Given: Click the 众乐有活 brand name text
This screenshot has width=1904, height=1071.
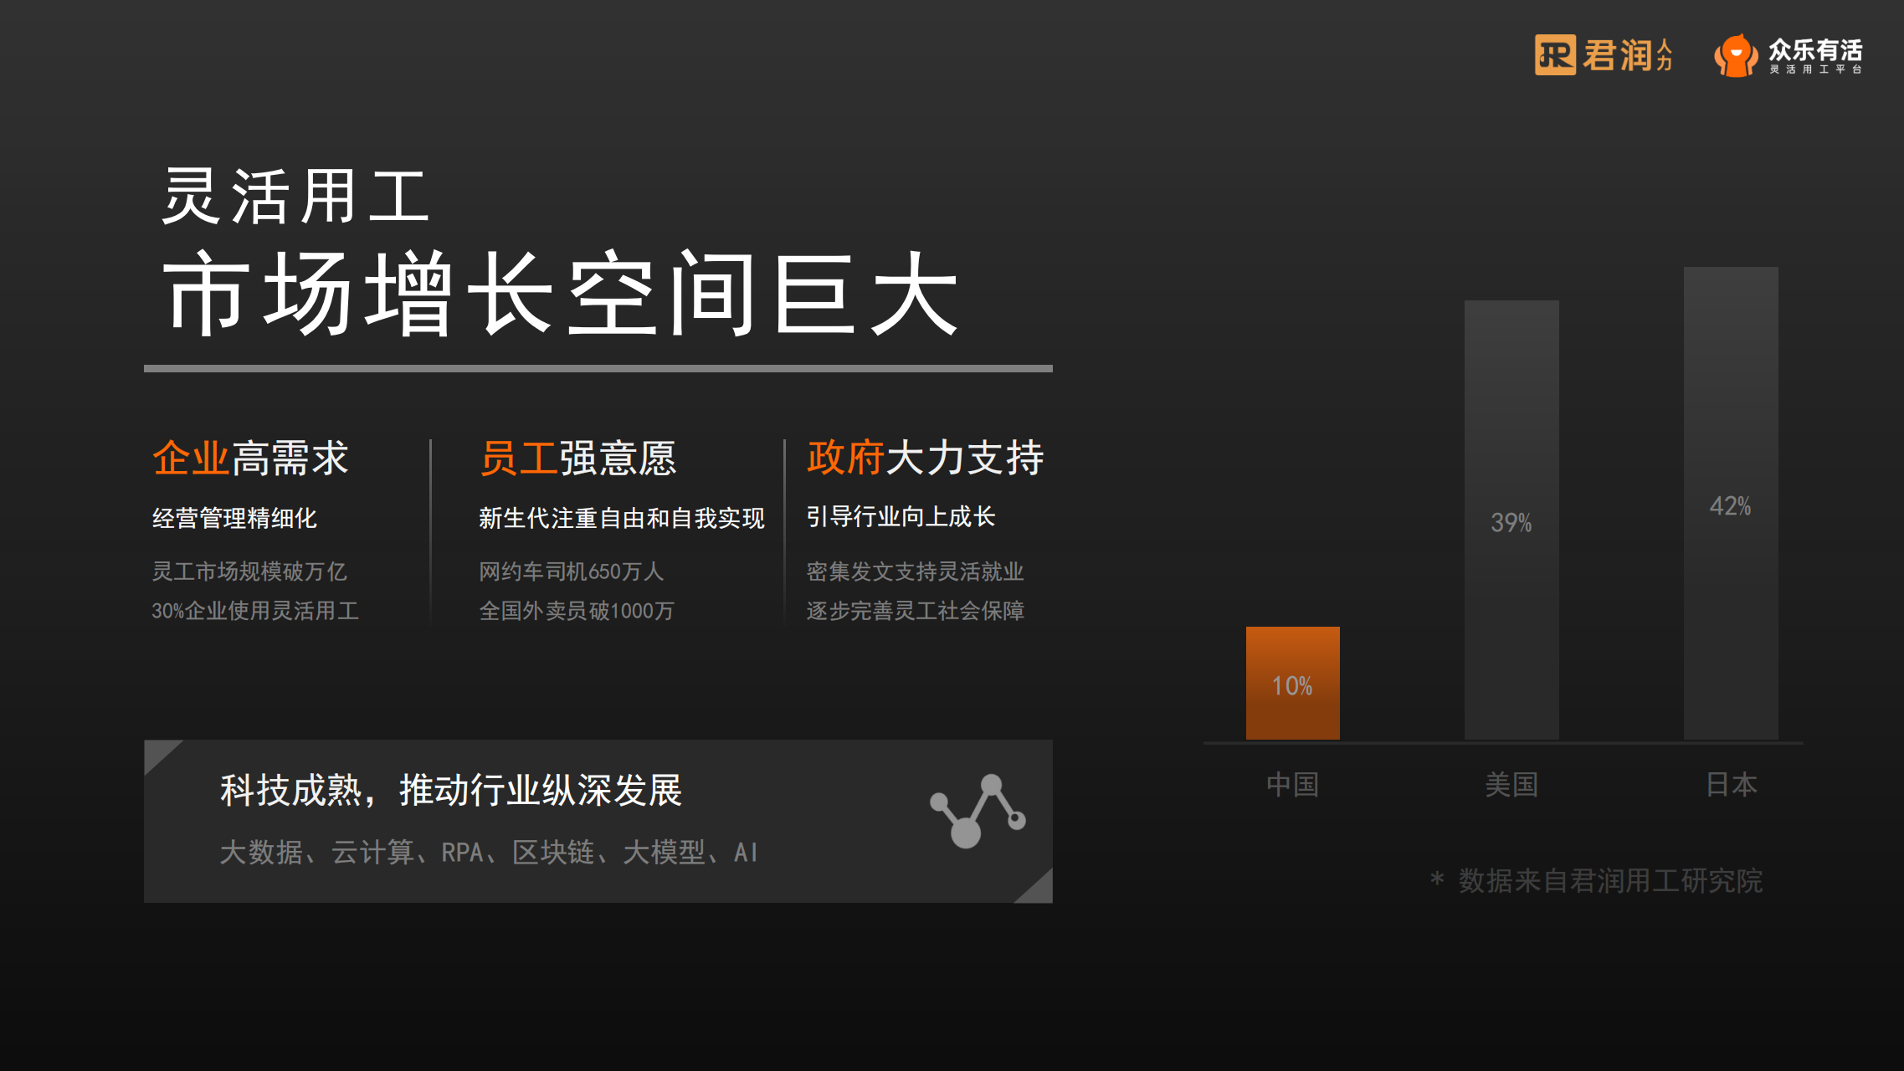Looking at the screenshot, I should [1815, 50].
